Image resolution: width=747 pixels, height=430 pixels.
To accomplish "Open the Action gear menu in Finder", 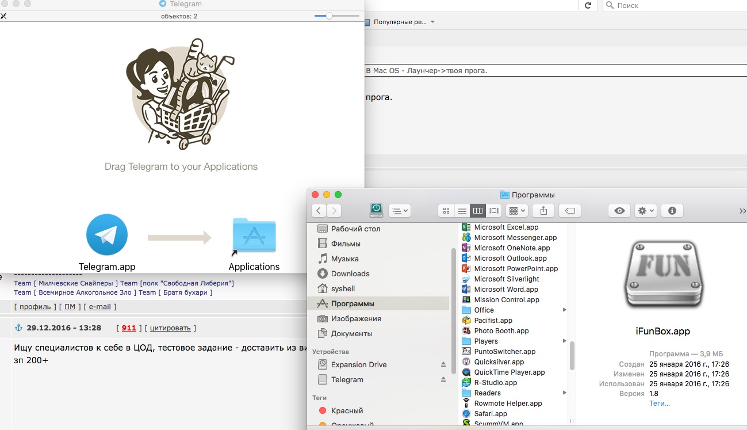I will point(645,211).
